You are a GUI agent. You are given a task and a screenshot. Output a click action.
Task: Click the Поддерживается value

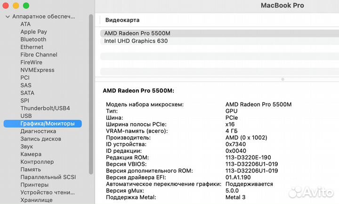249,184
